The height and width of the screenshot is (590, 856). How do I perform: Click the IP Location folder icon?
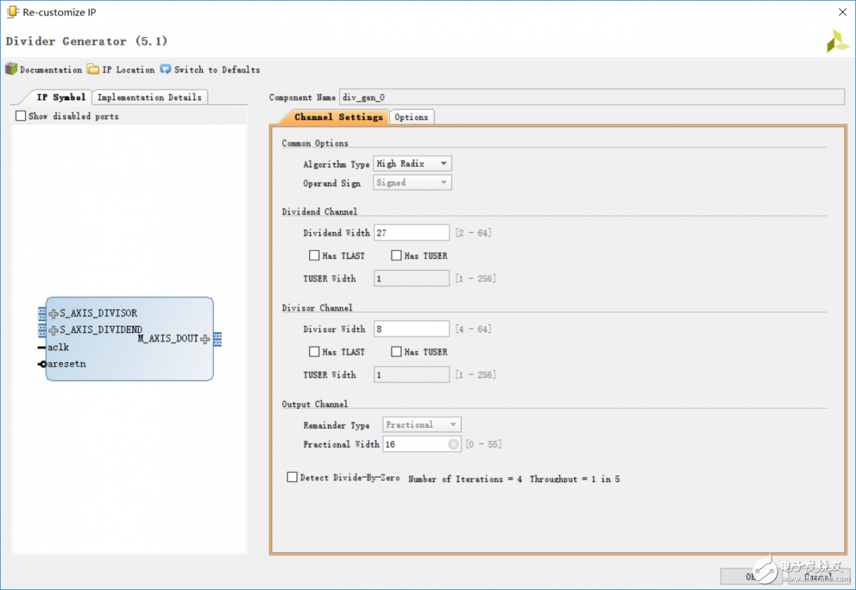[x=93, y=69]
